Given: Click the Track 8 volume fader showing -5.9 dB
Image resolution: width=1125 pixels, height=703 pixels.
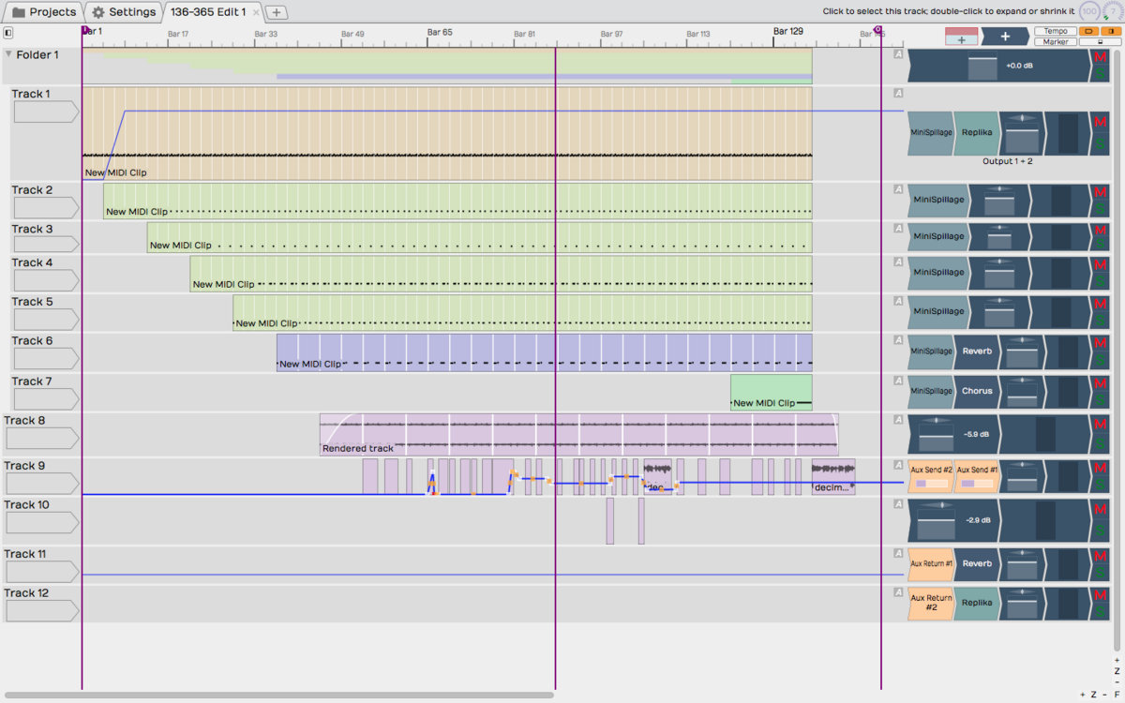Looking at the screenshot, I should pyautogui.click(x=937, y=434).
